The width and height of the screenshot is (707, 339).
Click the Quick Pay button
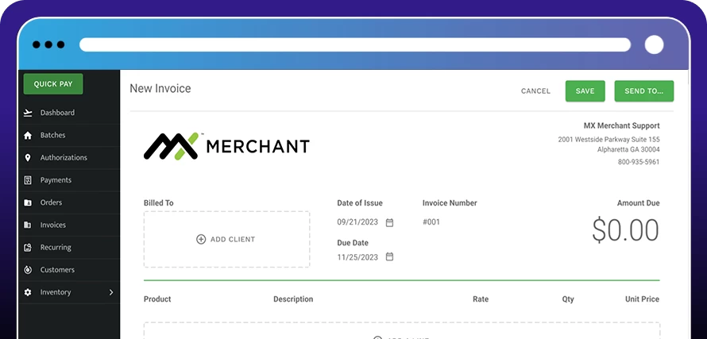pyautogui.click(x=53, y=84)
